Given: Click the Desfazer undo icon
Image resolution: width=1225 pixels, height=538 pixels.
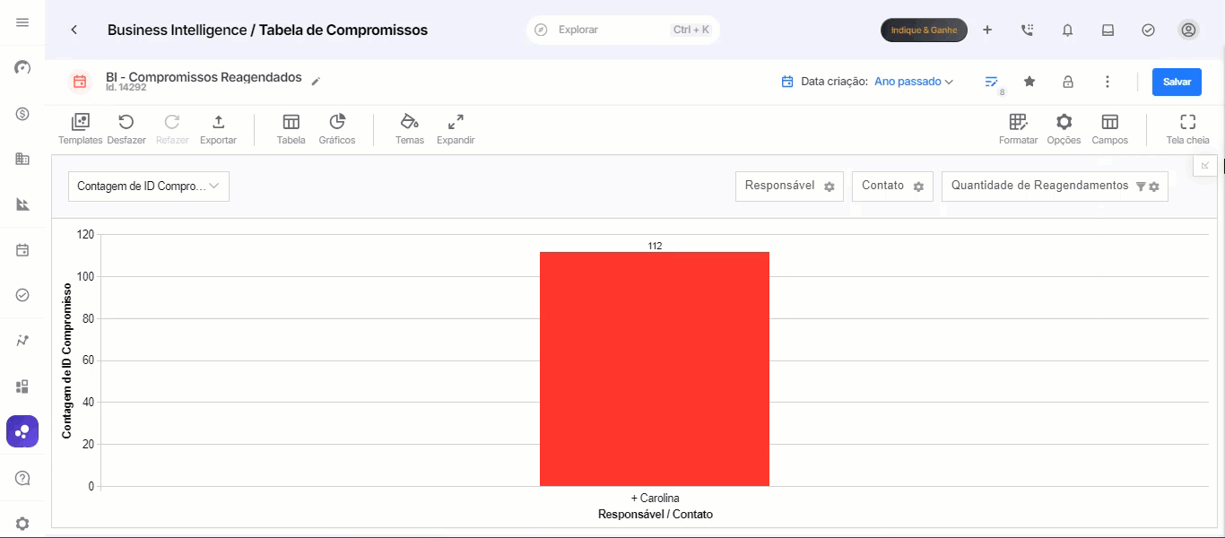Looking at the screenshot, I should click(x=126, y=122).
